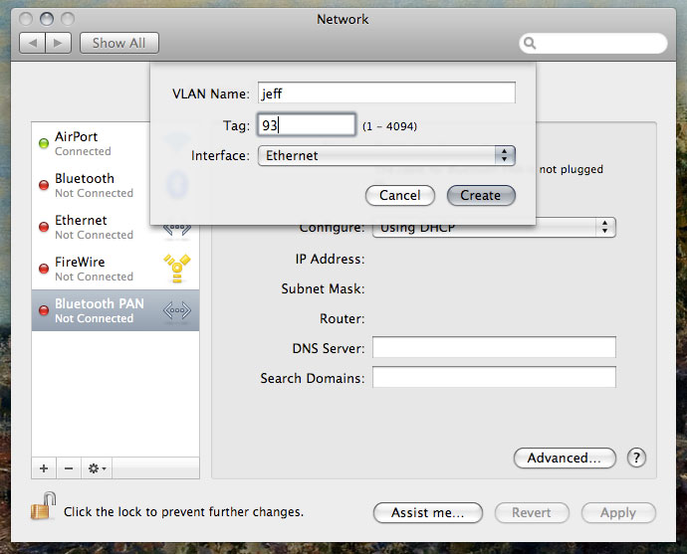Image resolution: width=687 pixels, height=554 pixels.
Task: Select Ethernet in the service list
Action: 115,227
